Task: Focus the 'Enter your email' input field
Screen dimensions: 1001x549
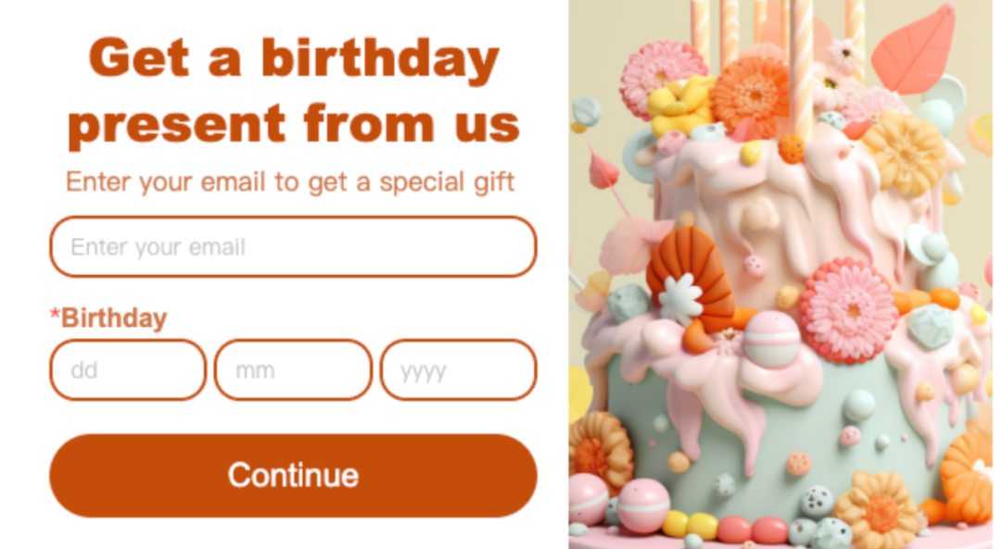Action: [x=293, y=247]
